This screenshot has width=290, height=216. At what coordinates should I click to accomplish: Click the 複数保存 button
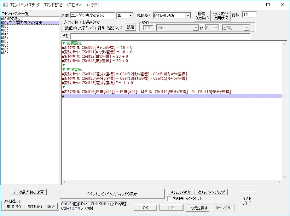pos(35,206)
